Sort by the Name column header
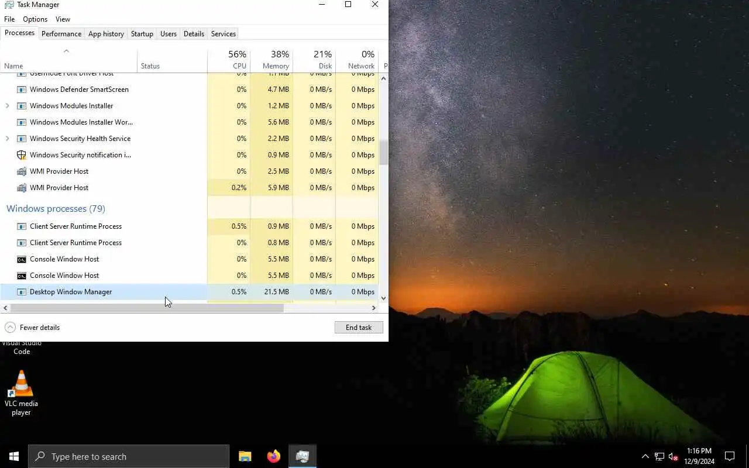Screen dimensions: 749x468 68,59
